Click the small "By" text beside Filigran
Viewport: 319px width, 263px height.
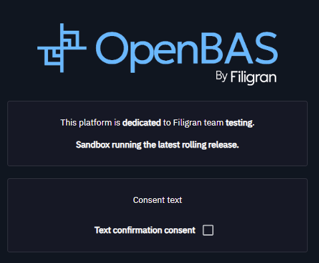click(x=222, y=77)
